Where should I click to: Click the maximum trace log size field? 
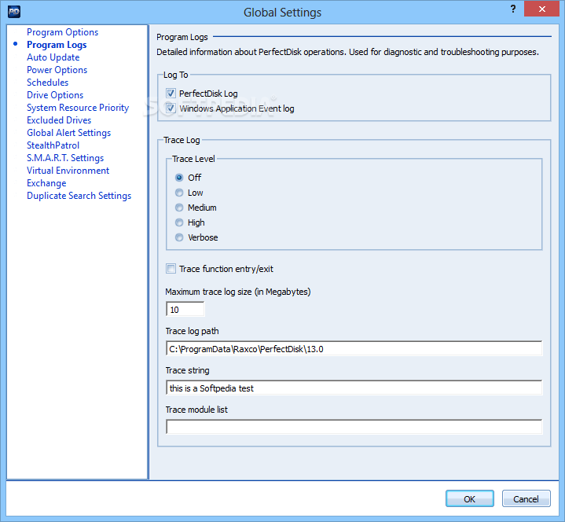tap(185, 309)
